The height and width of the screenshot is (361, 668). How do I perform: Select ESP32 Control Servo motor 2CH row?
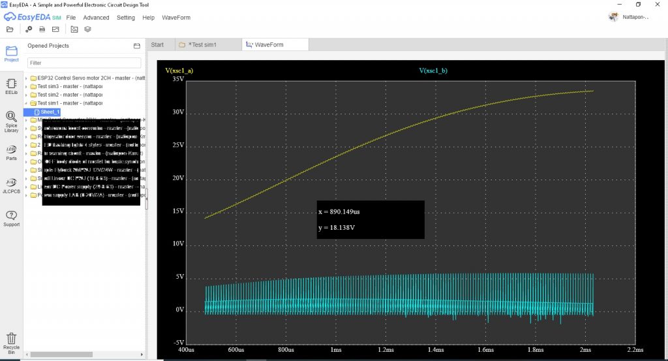(x=87, y=78)
